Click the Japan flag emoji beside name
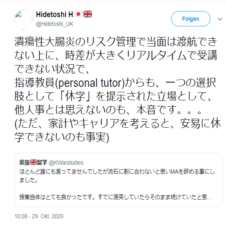This screenshot has width=226, height=226. point(78,14)
